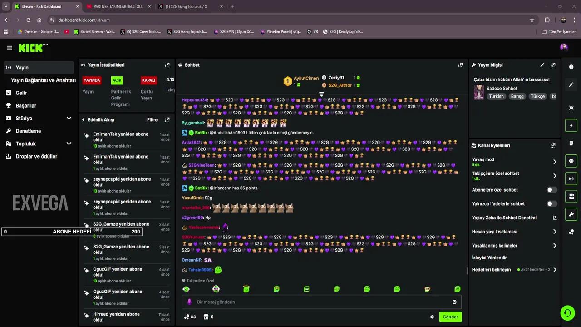The height and width of the screenshot is (327, 581).
Task: Click the Turkish tag chip
Action: (496, 96)
